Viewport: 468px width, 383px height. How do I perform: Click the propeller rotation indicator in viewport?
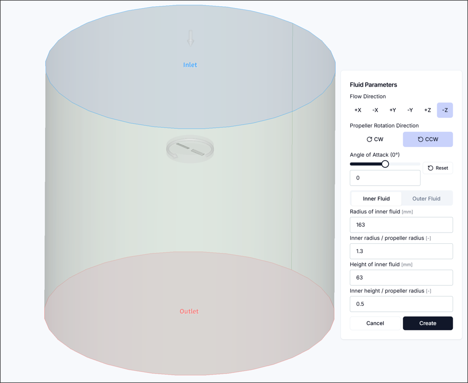[190, 150]
